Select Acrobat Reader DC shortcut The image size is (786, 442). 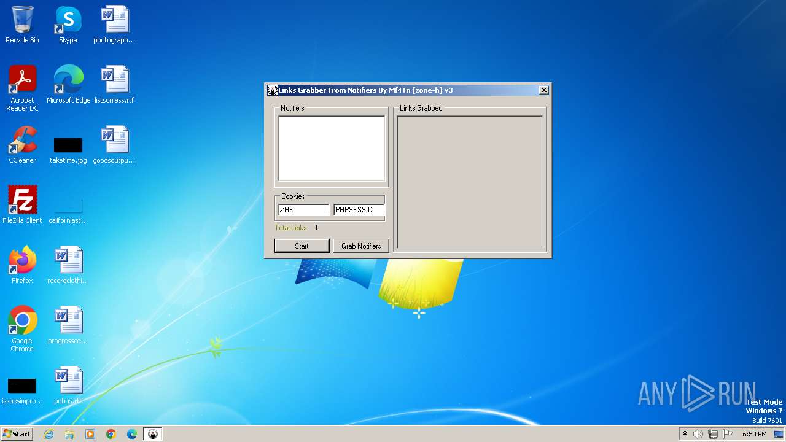tap(22, 89)
